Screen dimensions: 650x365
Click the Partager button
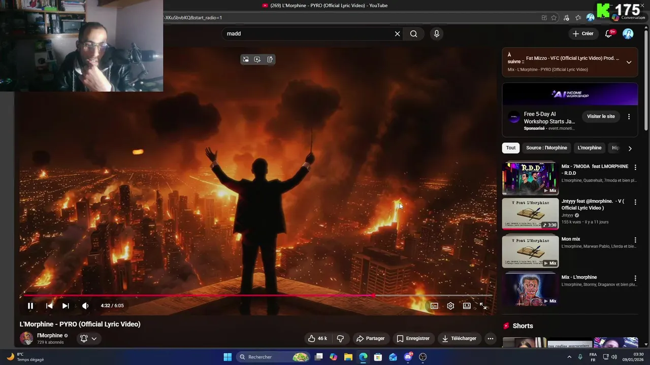(x=370, y=338)
